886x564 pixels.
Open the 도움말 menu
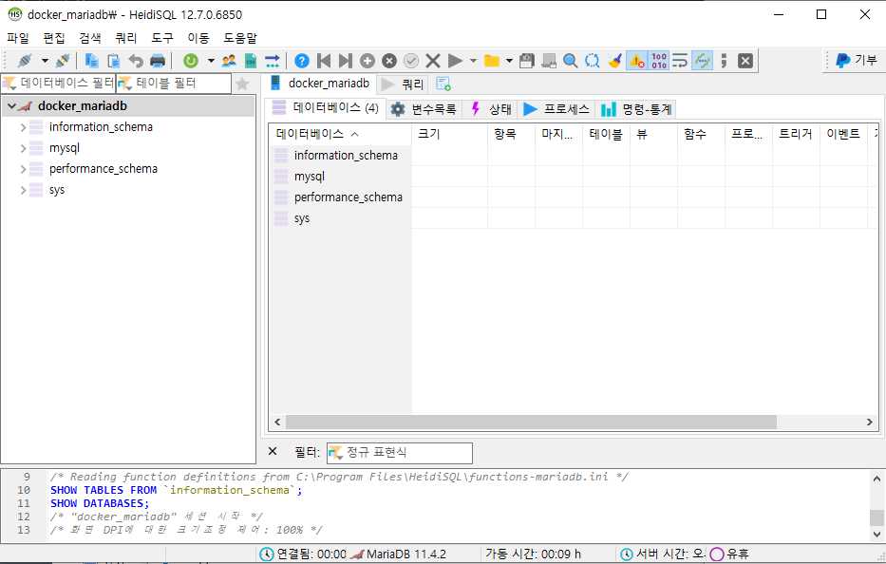(x=240, y=38)
